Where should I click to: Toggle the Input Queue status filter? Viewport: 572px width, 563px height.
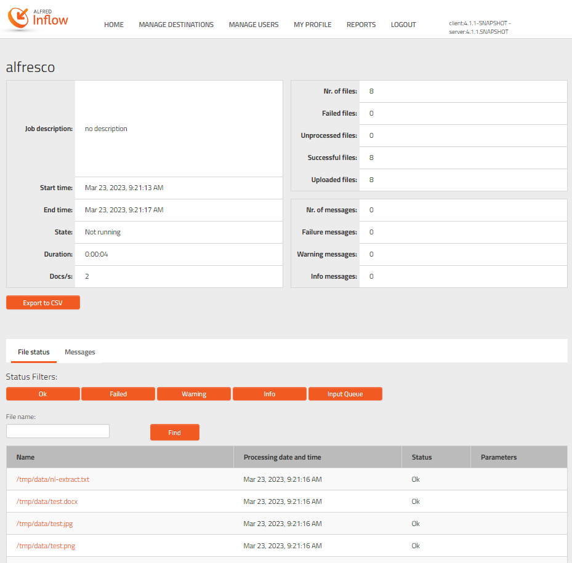coord(345,394)
